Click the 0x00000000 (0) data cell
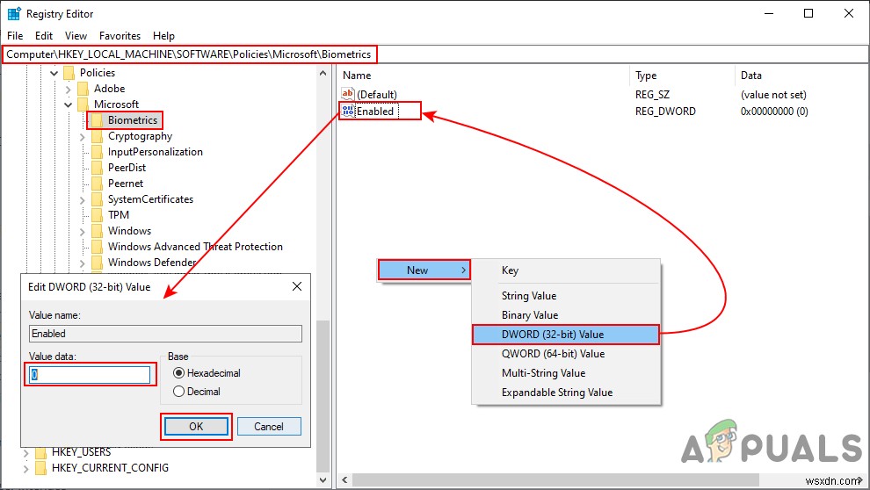 (x=774, y=111)
